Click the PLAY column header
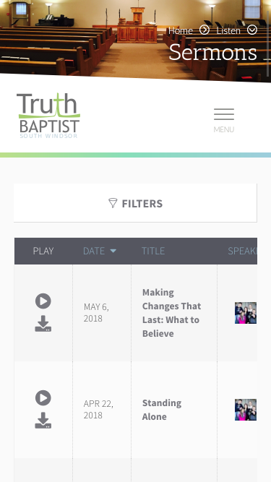The image size is (271, 482). tap(43, 251)
